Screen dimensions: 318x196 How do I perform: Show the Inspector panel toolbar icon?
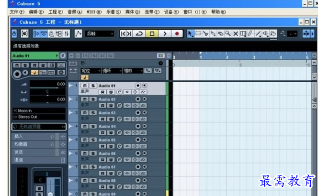36,33
